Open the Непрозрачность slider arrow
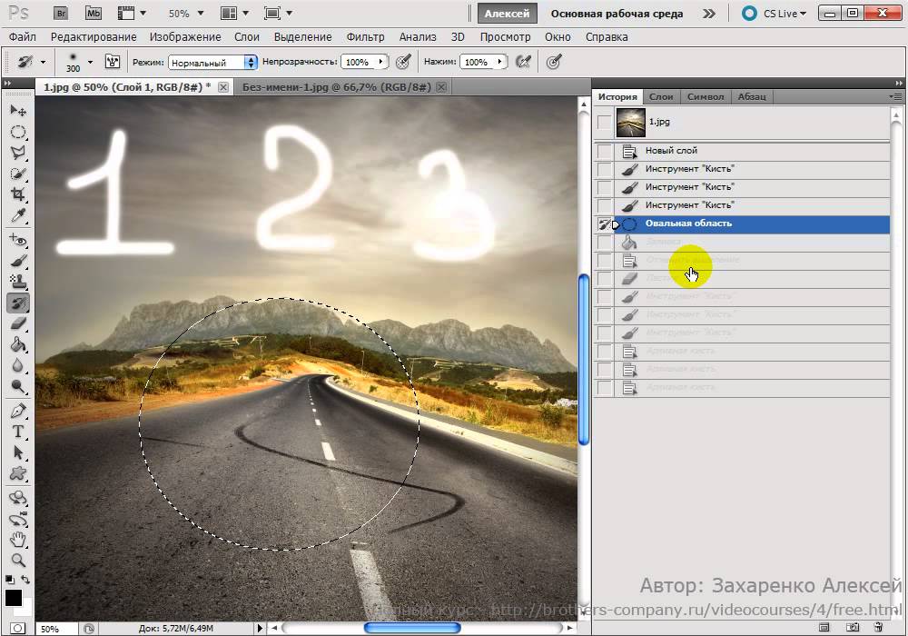The height and width of the screenshot is (636, 908). coord(381,62)
